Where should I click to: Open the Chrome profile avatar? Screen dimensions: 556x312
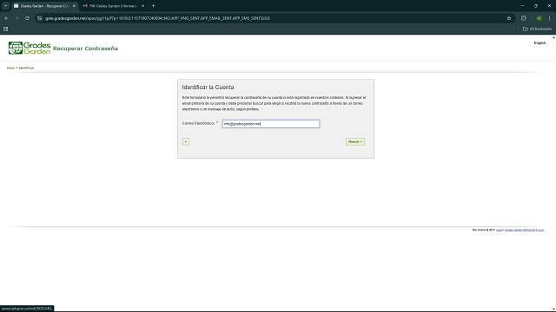(x=539, y=18)
